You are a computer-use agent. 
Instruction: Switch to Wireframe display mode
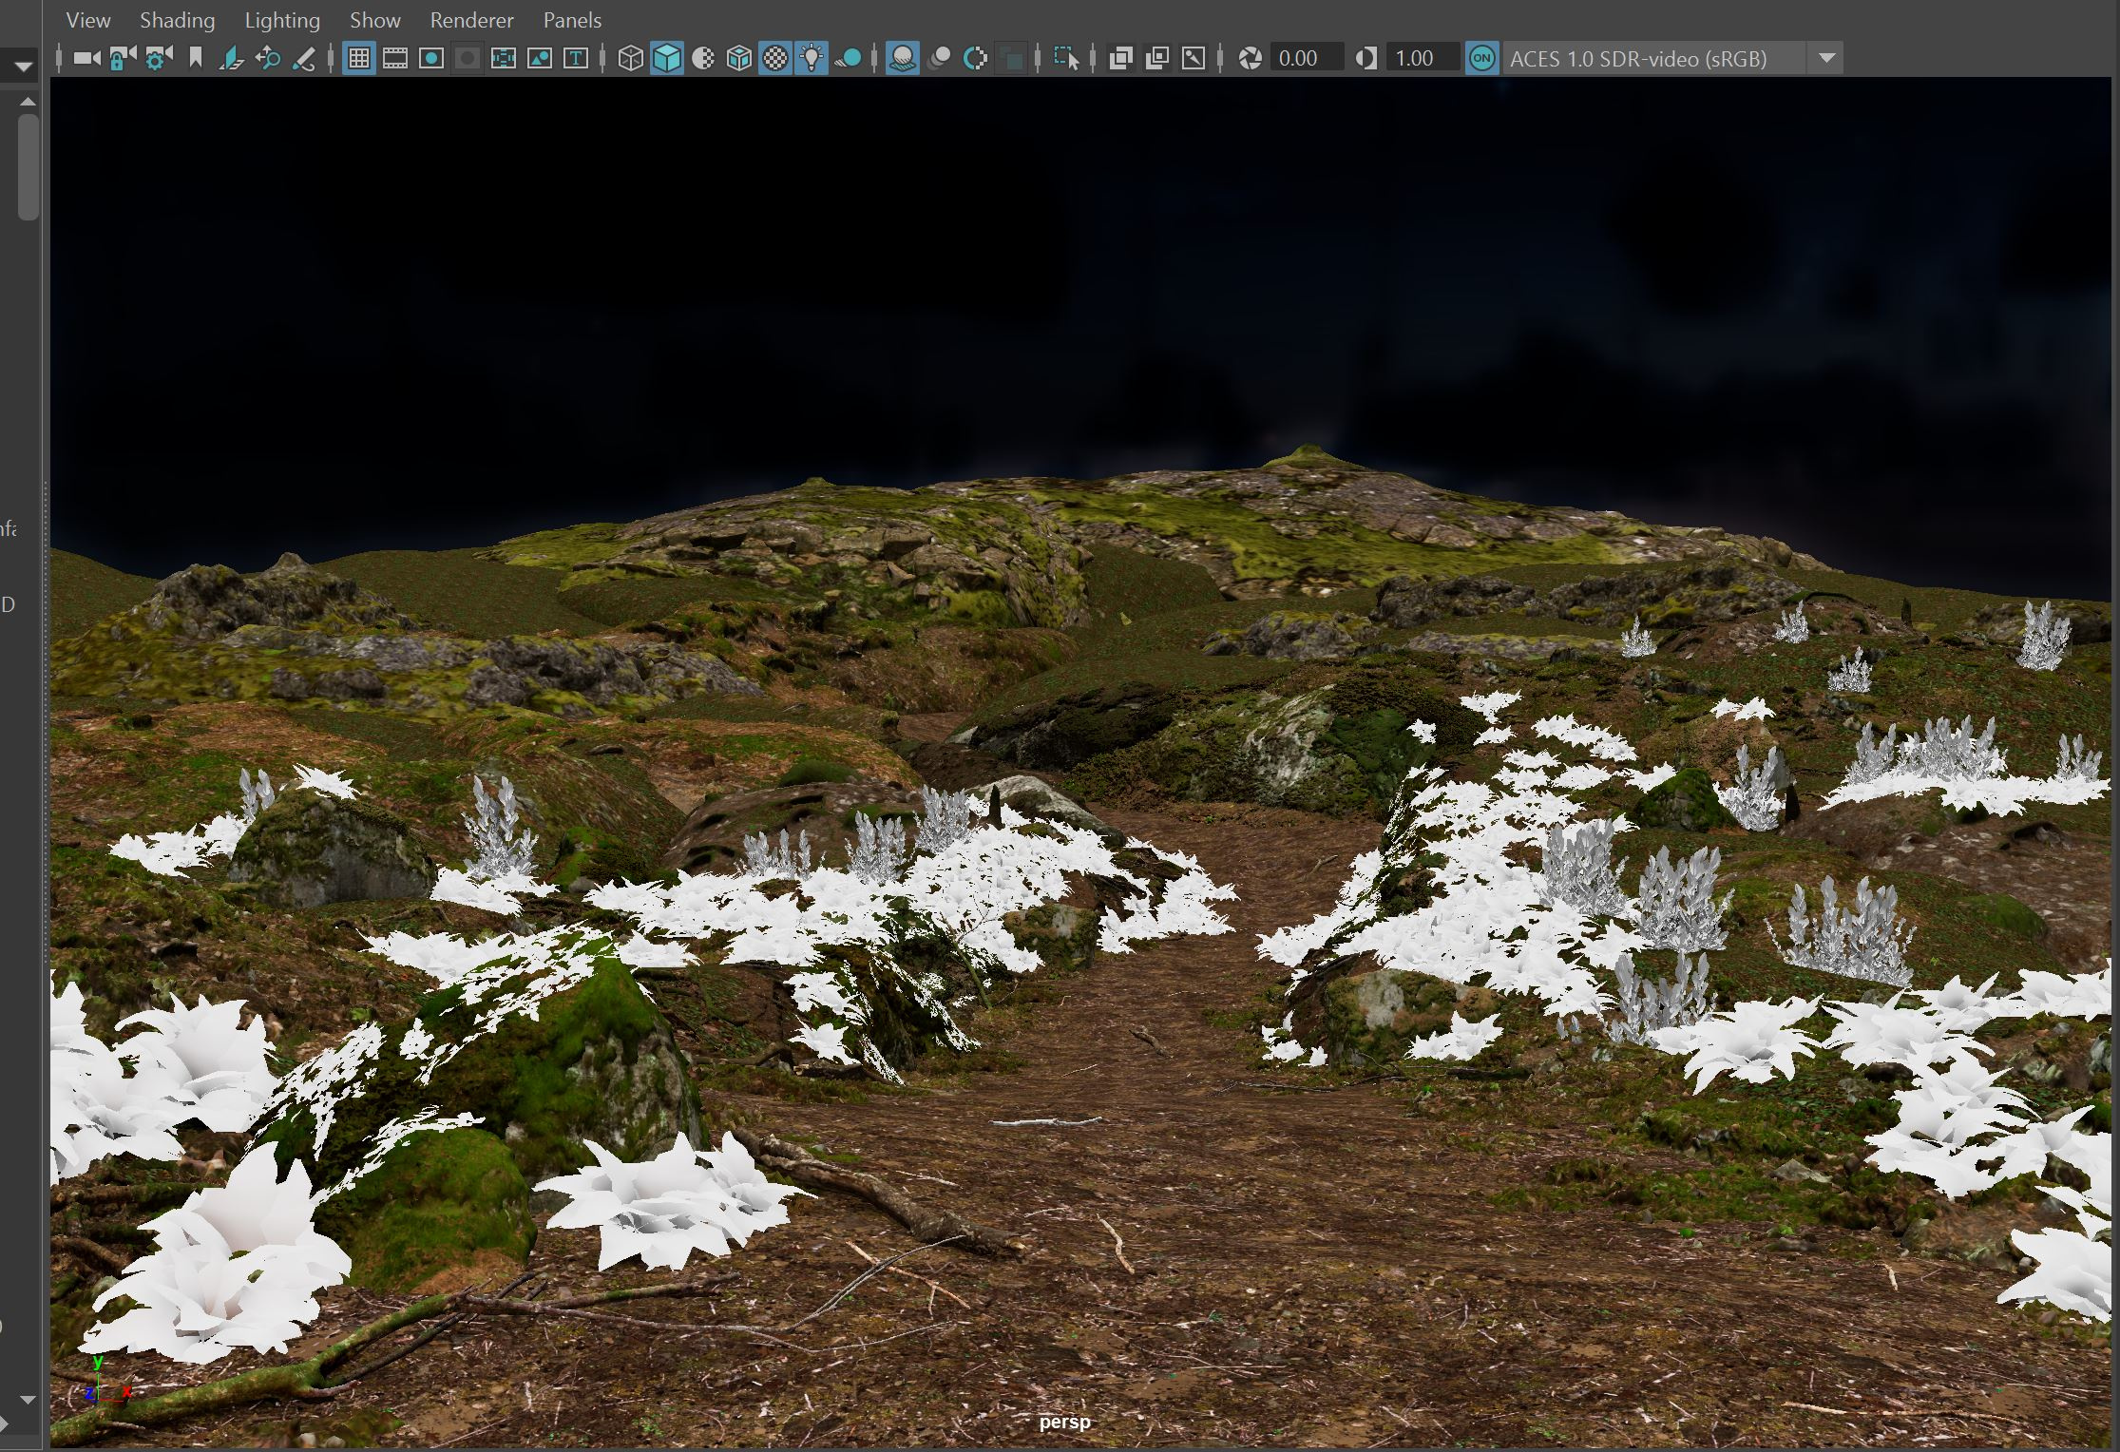point(630,59)
